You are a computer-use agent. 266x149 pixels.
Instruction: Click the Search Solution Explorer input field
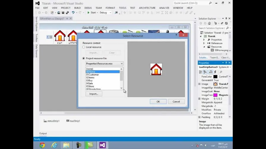212,28
